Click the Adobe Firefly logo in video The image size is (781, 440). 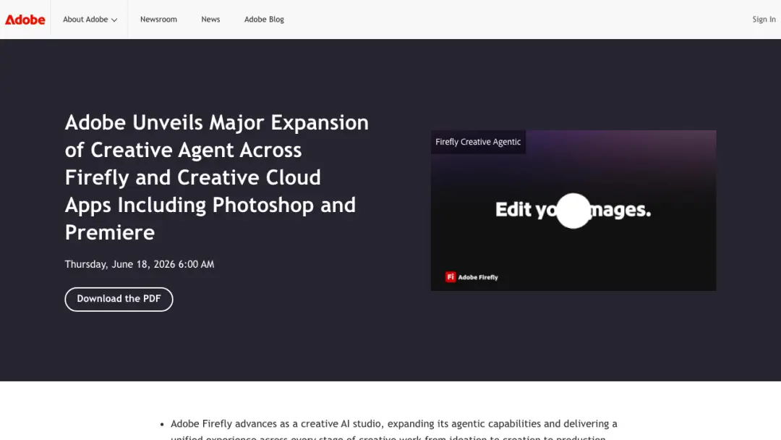471,277
